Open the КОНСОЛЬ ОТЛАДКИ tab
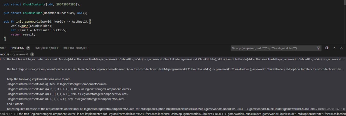This screenshot has width=346, height=116. tap(75, 48)
